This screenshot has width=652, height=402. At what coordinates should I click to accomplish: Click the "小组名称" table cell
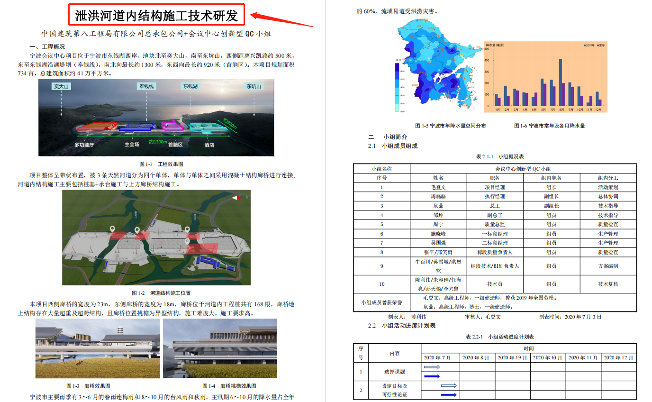click(381, 169)
